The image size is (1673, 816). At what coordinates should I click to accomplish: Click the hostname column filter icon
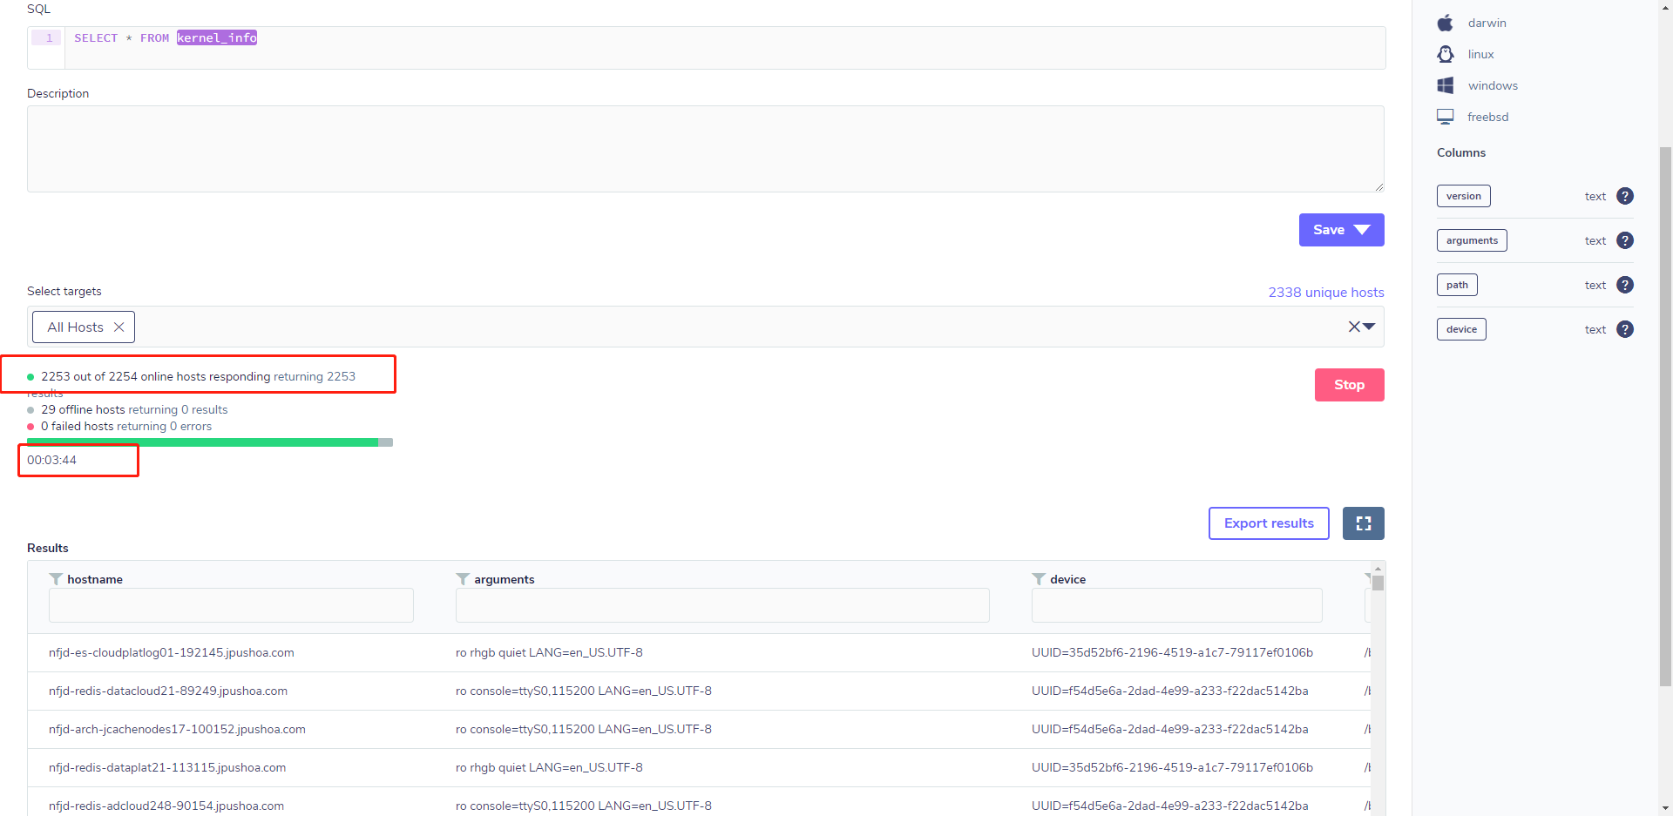tap(56, 578)
